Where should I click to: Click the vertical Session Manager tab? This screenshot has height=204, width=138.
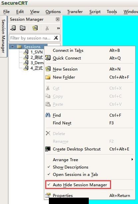4,36
